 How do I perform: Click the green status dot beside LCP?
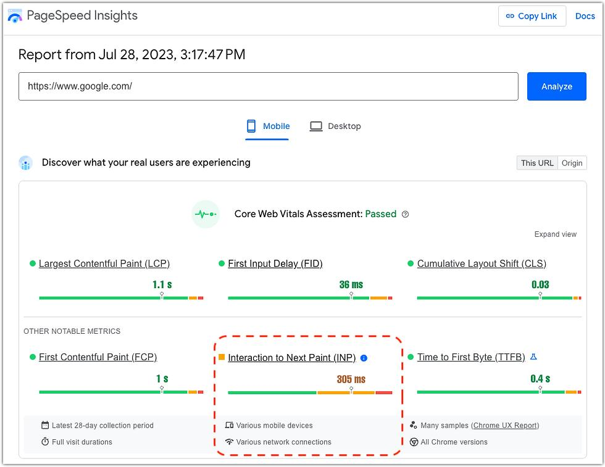pos(32,263)
